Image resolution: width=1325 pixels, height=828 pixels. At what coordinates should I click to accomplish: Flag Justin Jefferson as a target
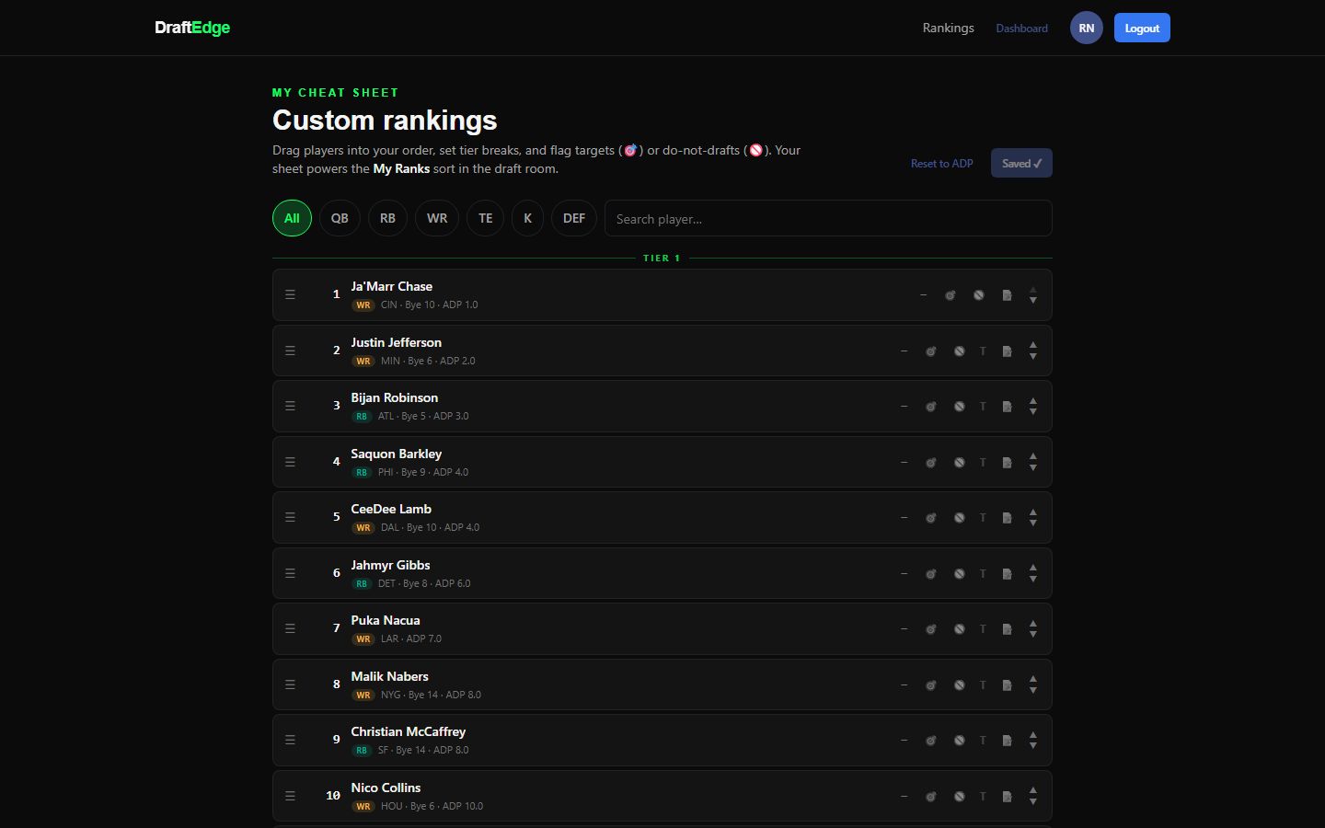931,351
